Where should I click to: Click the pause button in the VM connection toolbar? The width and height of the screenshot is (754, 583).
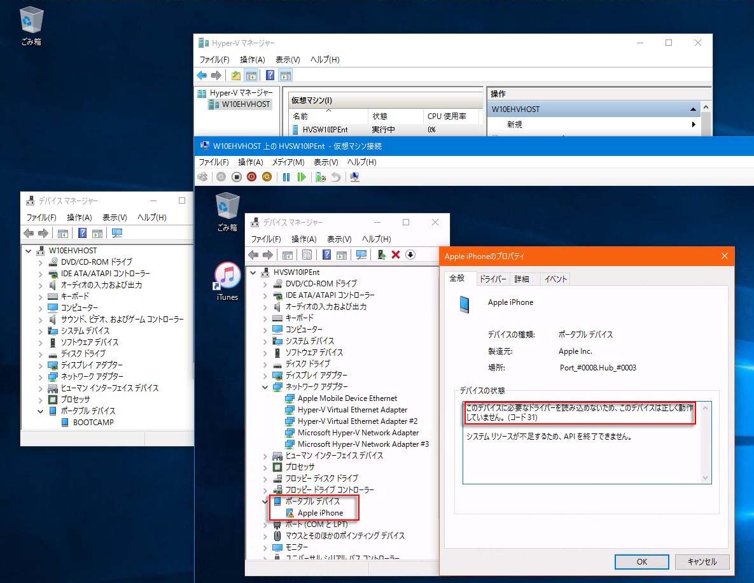tap(286, 177)
